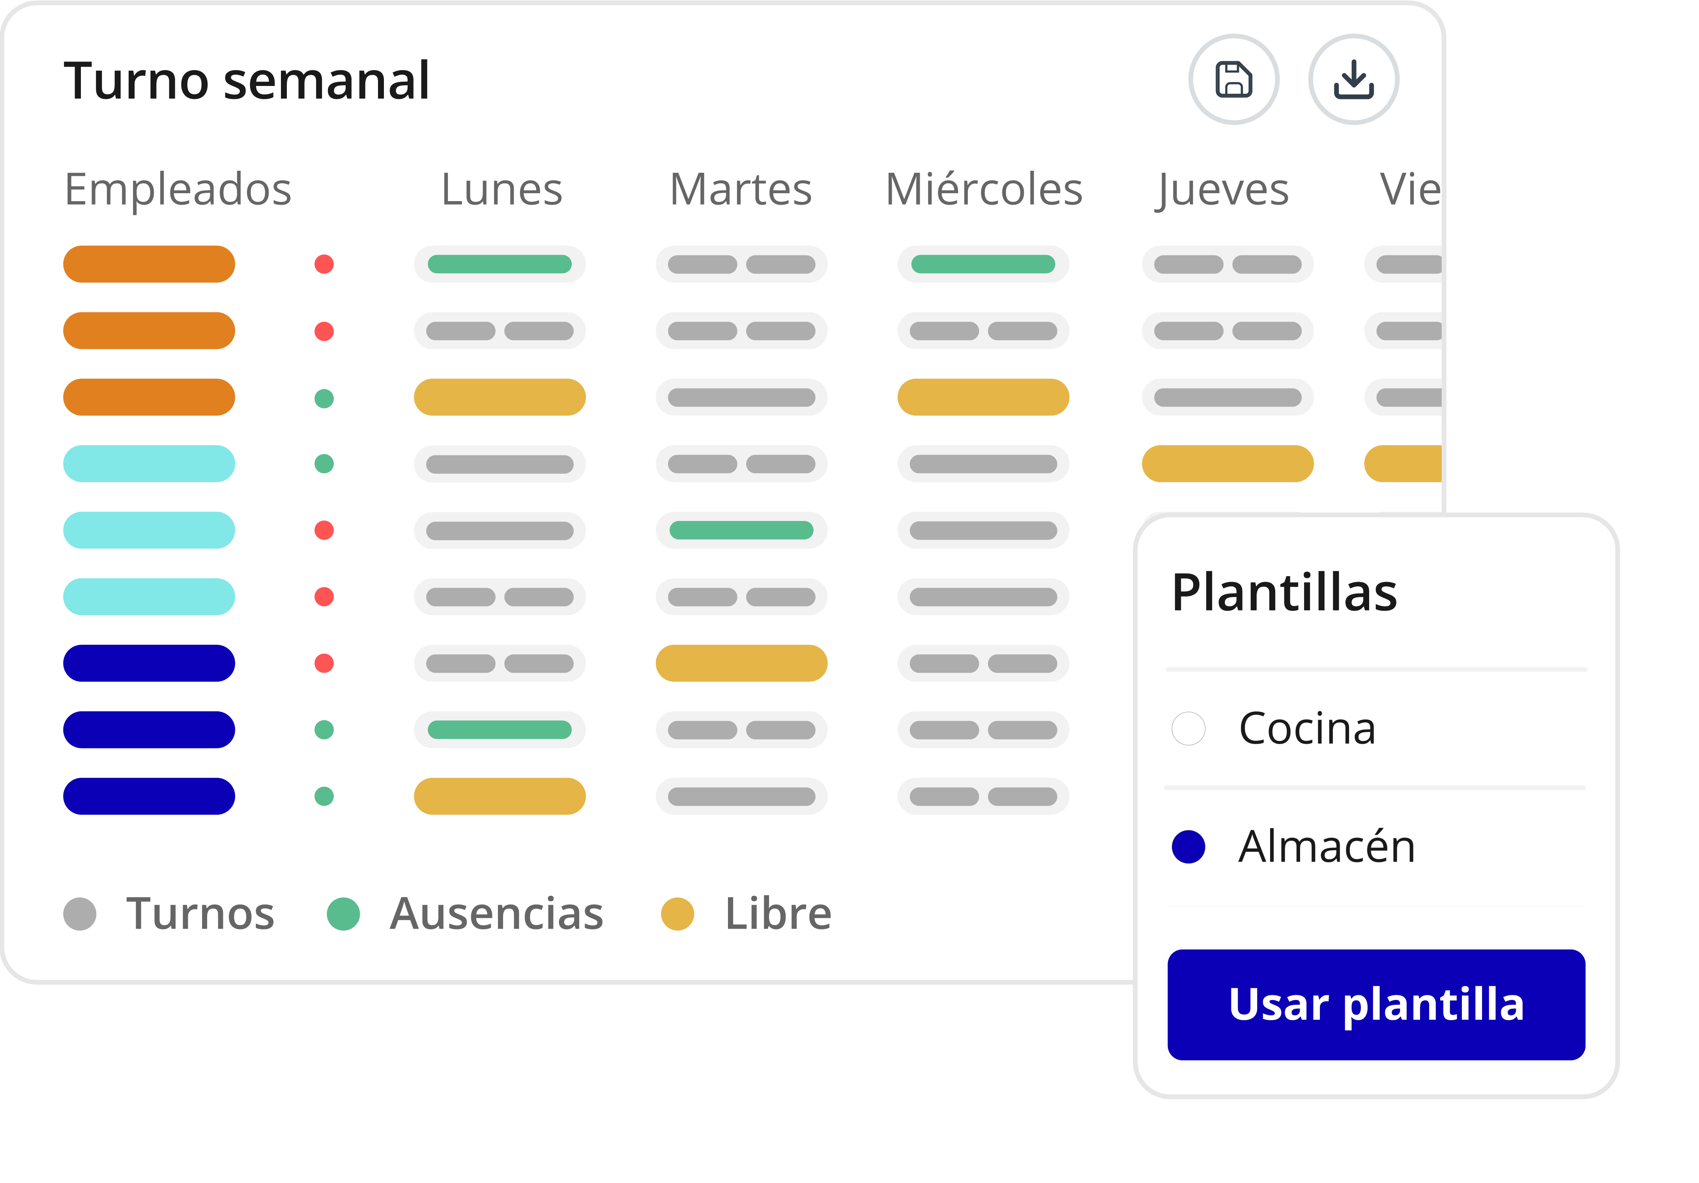Click the yellow Libre legend dot
The width and height of the screenshot is (1699, 1183).
[x=677, y=914]
